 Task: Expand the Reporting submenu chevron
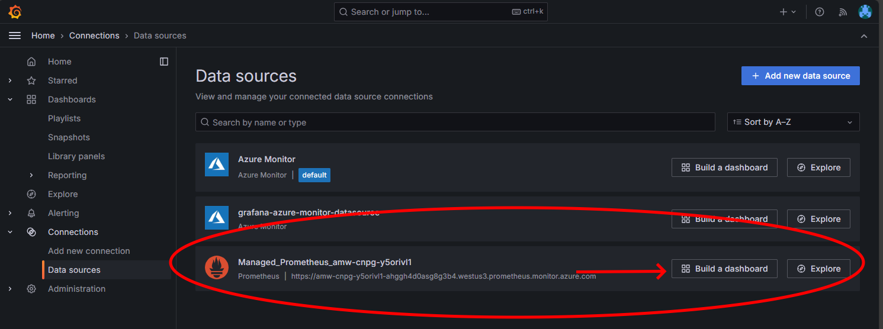pyautogui.click(x=31, y=175)
